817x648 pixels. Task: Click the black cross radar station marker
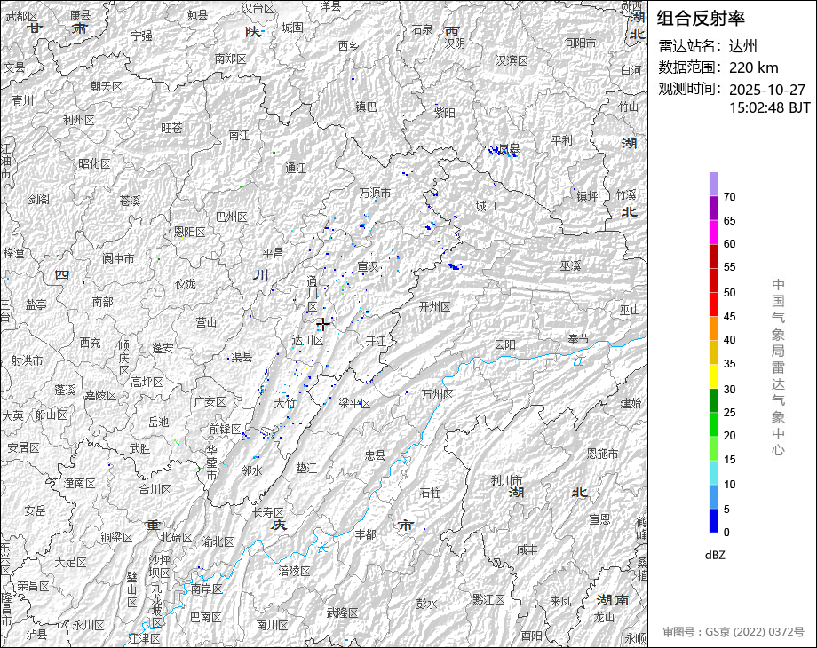[323, 325]
